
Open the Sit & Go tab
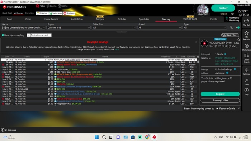pos(122,19)
